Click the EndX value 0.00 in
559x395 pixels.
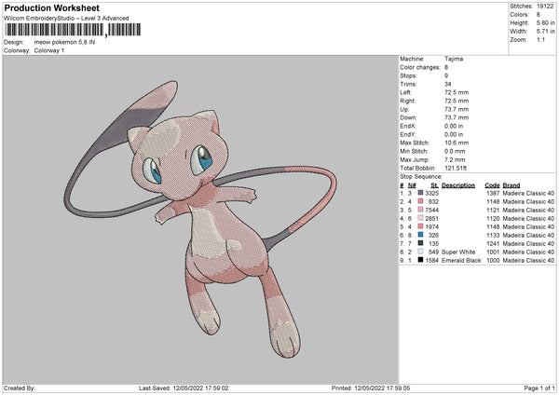(454, 126)
